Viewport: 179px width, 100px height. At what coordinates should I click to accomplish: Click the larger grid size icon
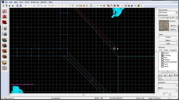click(x=13, y=6)
